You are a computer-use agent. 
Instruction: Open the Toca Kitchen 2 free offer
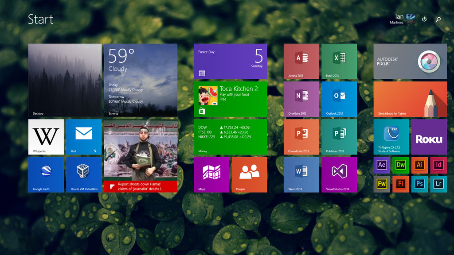(x=231, y=99)
